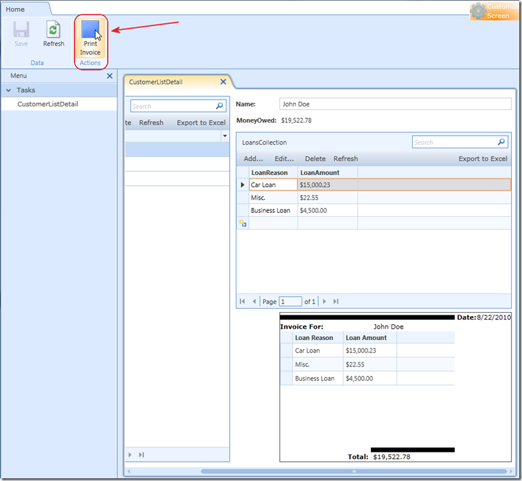Open Customize Screen gear icon
This screenshot has width=522, height=481.
pyautogui.click(x=478, y=11)
